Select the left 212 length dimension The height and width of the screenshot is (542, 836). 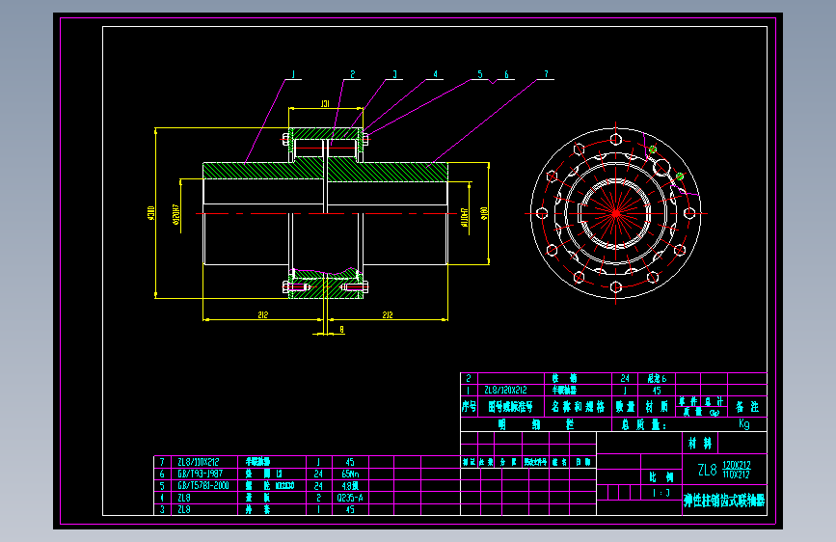click(x=263, y=315)
